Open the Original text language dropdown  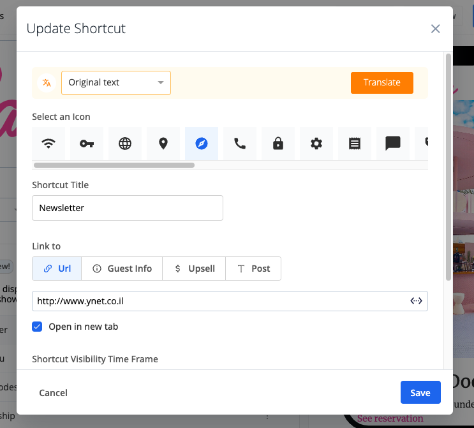pos(116,83)
